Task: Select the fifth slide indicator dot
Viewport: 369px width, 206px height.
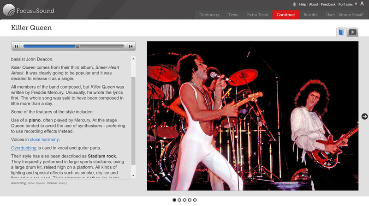Action: 195,200
